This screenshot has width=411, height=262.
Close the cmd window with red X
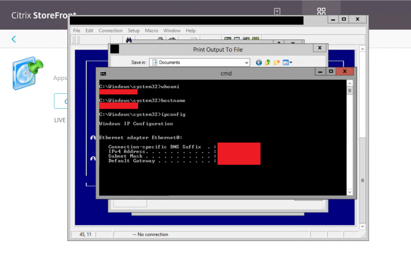coord(345,71)
